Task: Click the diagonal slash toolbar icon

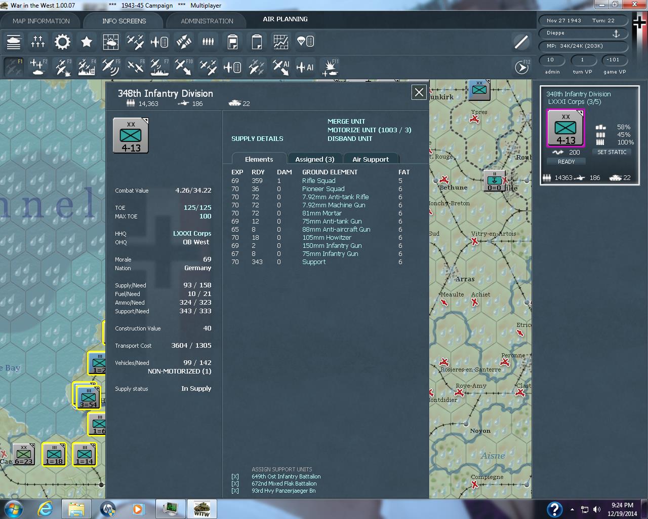Action: 521,42
